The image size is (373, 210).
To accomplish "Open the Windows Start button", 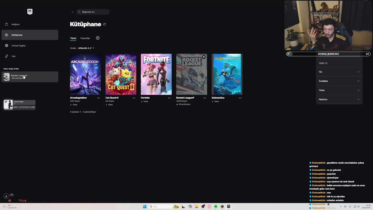I will [145, 206].
